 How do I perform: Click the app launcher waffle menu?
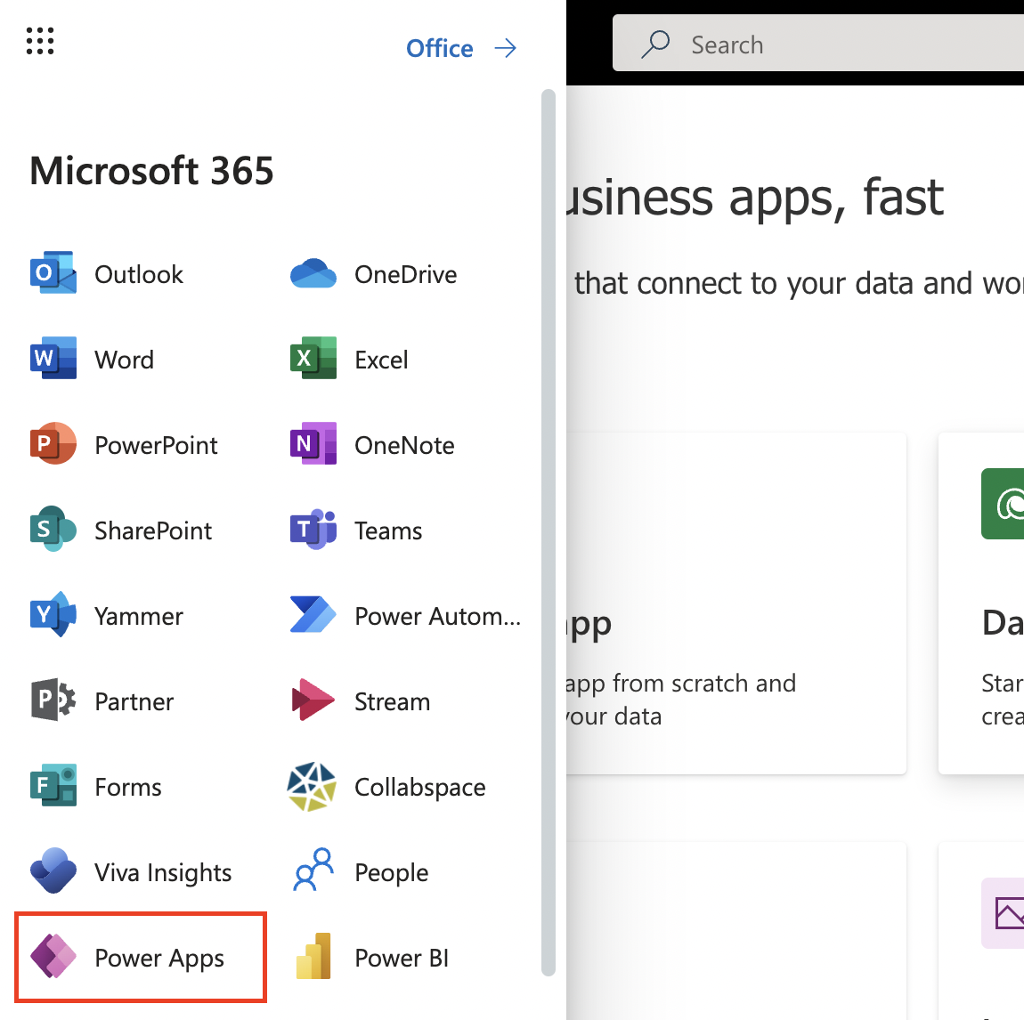[39, 41]
